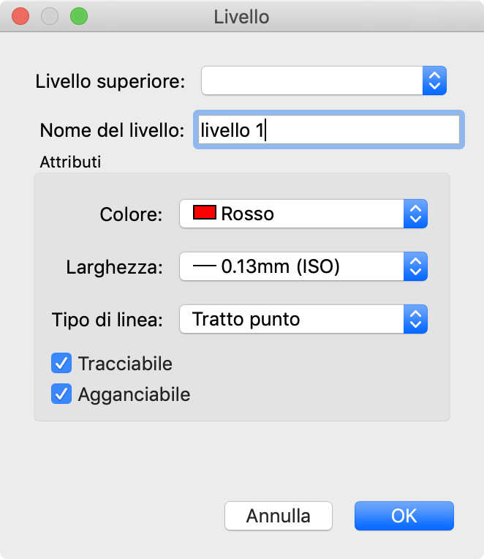Click the Nome del livello text field

pyautogui.click(x=329, y=130)
